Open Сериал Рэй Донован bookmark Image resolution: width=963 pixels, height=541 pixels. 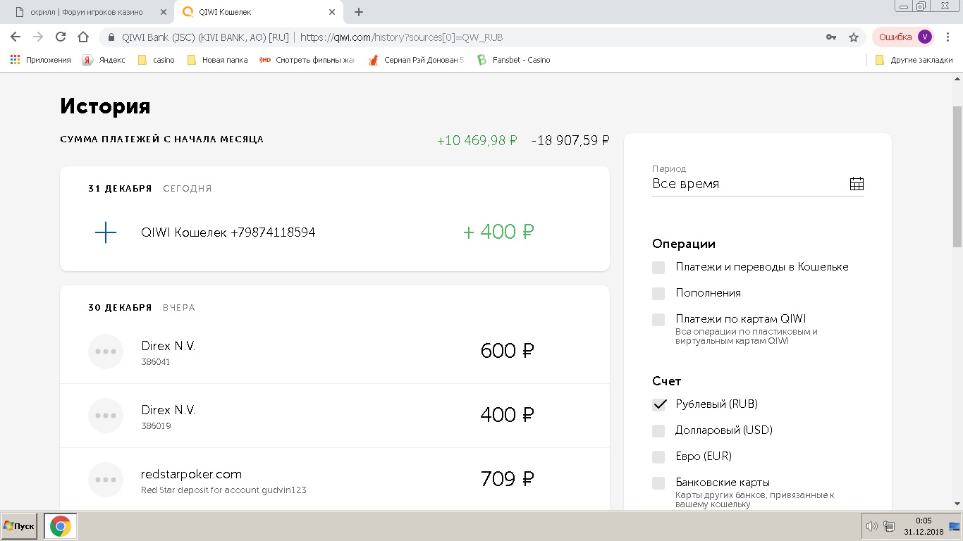pos(417,60)
